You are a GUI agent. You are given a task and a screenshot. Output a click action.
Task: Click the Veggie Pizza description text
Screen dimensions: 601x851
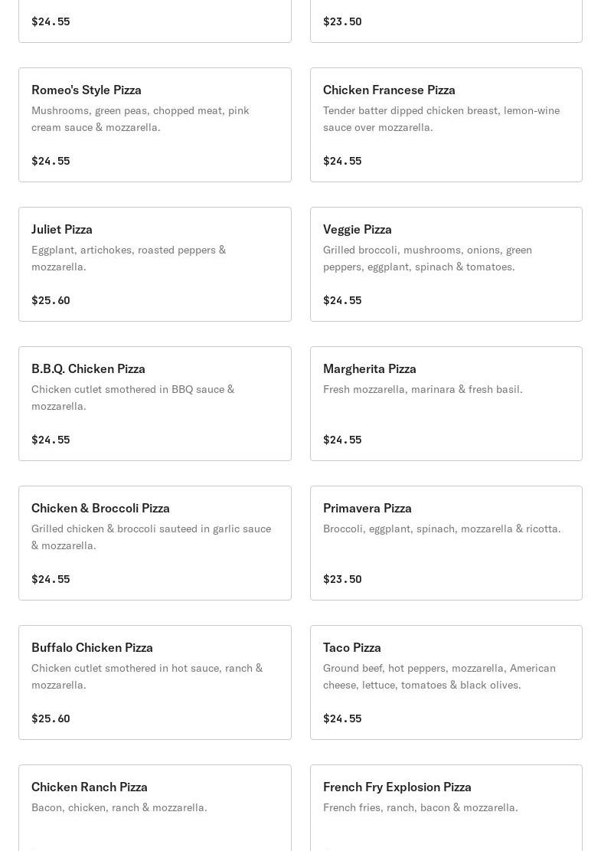click(427, 258)
